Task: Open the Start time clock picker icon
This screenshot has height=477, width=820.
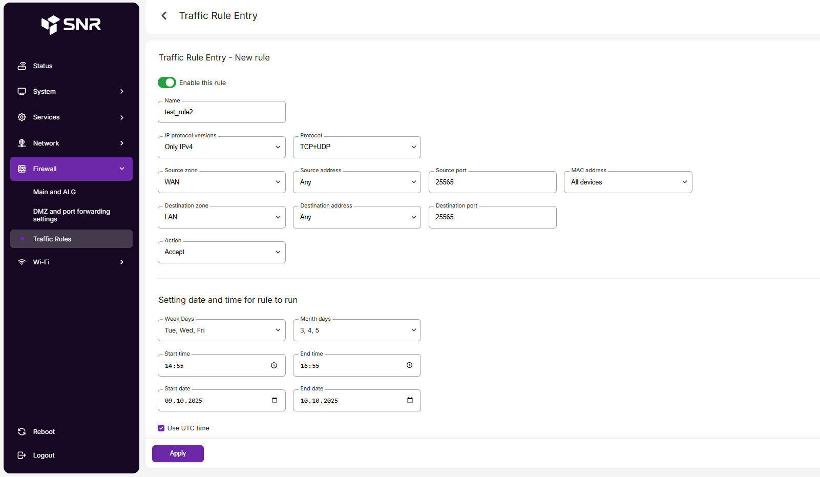Action: 274,365
